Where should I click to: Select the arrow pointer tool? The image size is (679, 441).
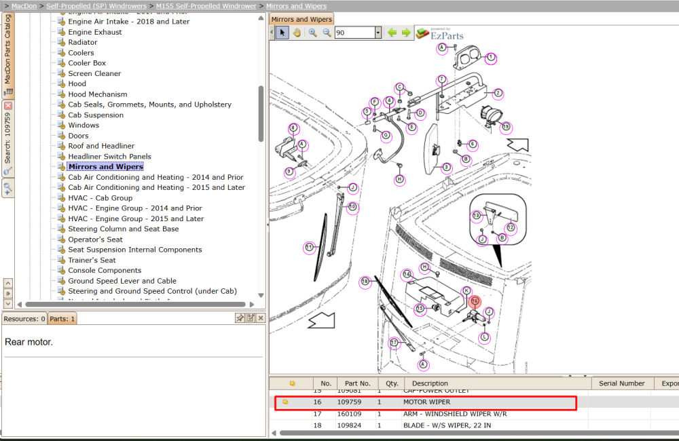(282, 33)
